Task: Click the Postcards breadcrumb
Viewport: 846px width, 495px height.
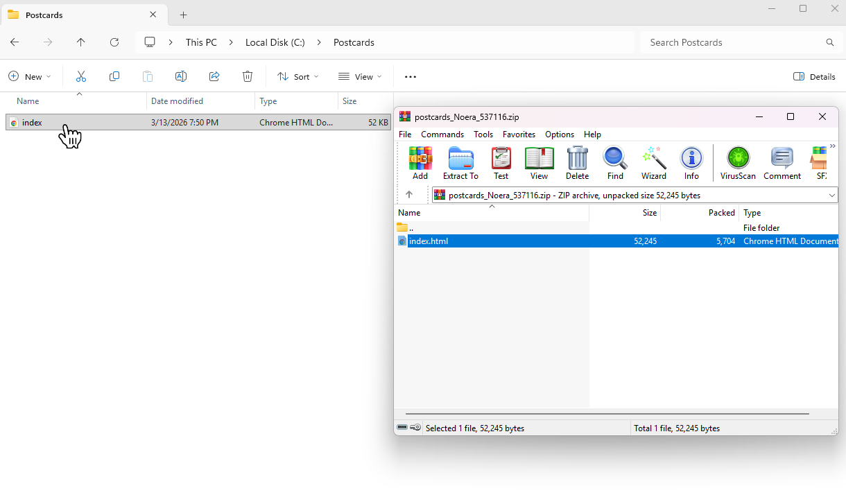Action: click(x=354, y=42)
